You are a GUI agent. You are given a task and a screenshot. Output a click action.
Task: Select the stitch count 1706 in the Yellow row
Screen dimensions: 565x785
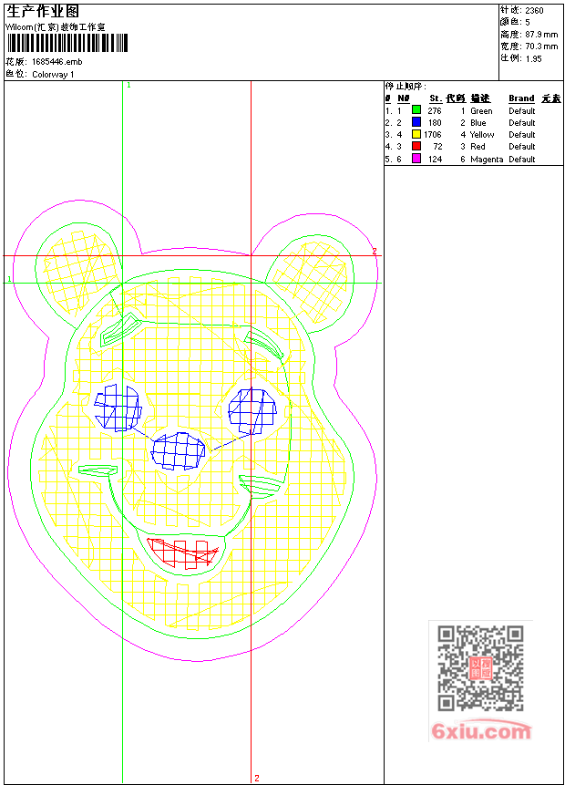coord(432,135)
